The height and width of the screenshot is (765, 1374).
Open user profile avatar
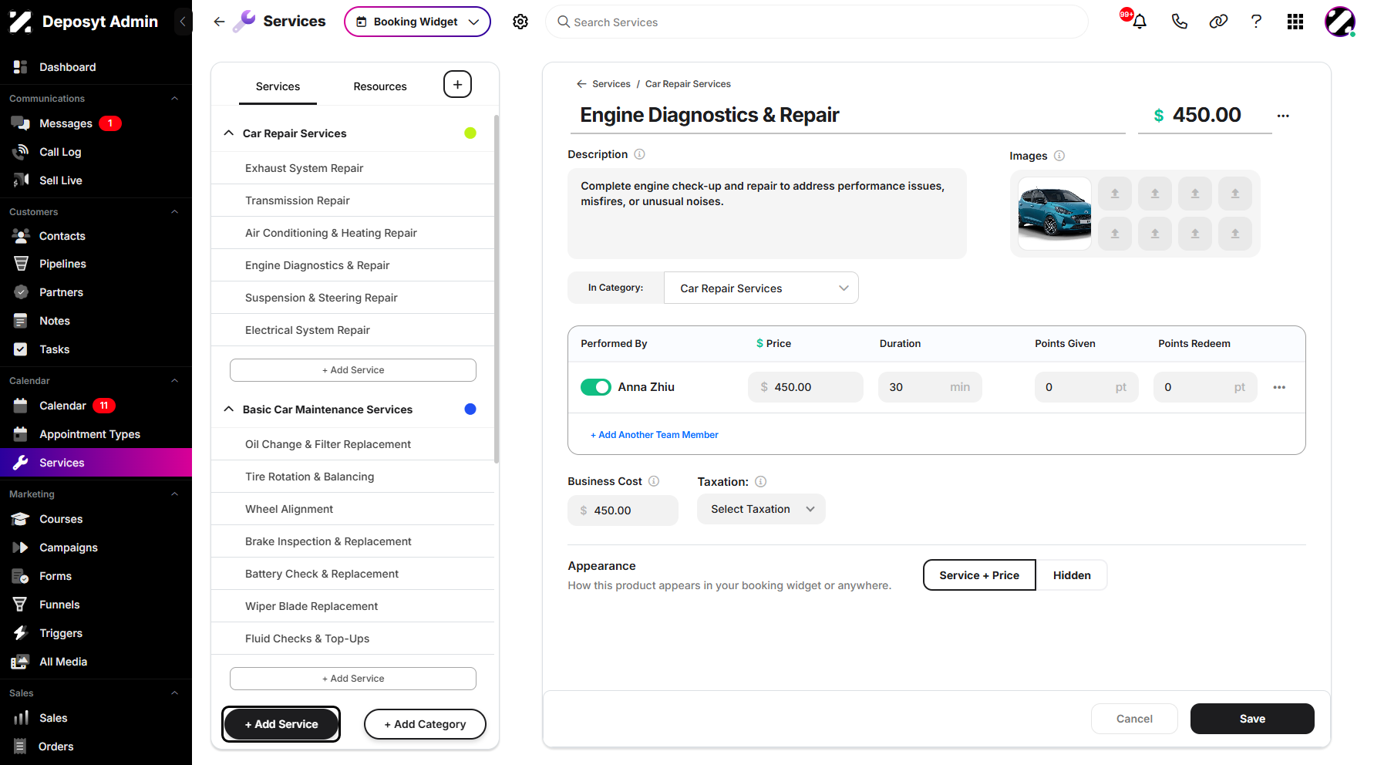(x=1340, y=22)
